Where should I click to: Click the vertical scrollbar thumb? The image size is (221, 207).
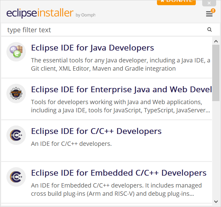click(216, 73)
